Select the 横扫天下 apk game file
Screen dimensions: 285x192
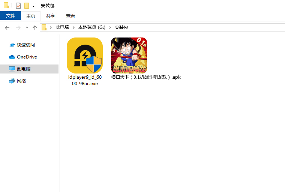(129, 55)
